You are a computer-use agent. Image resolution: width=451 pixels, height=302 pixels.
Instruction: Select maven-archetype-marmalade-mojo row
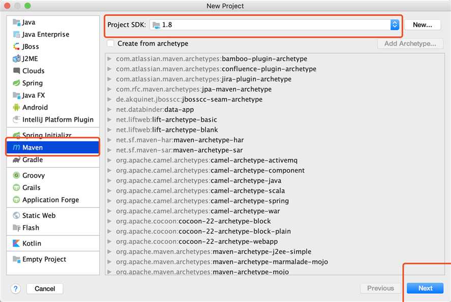275,262
